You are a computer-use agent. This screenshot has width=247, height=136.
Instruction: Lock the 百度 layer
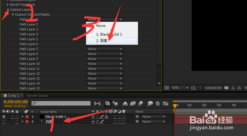coord(17,122)
